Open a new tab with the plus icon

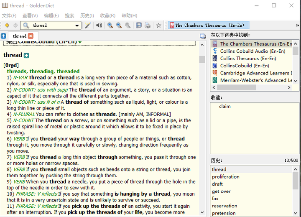[x=3, y=36]
